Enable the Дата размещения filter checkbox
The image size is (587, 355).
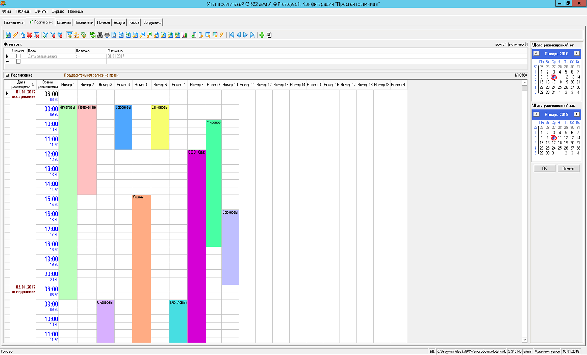point(18,56)
